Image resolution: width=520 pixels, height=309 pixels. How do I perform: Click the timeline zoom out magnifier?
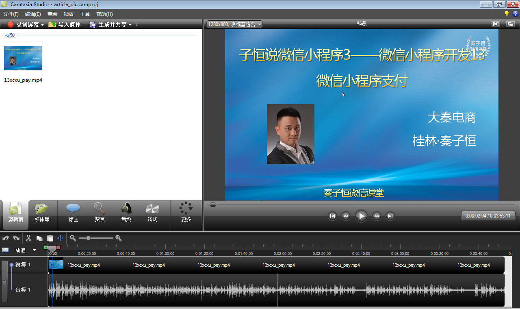73,238
